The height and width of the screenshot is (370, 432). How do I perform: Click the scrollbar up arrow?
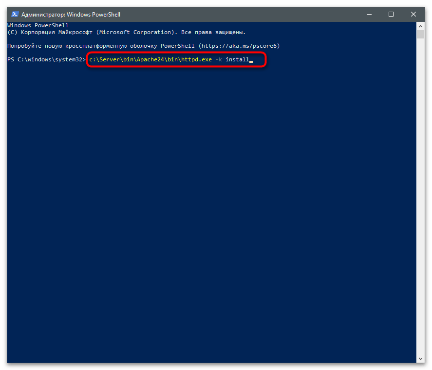pos(421,25)
